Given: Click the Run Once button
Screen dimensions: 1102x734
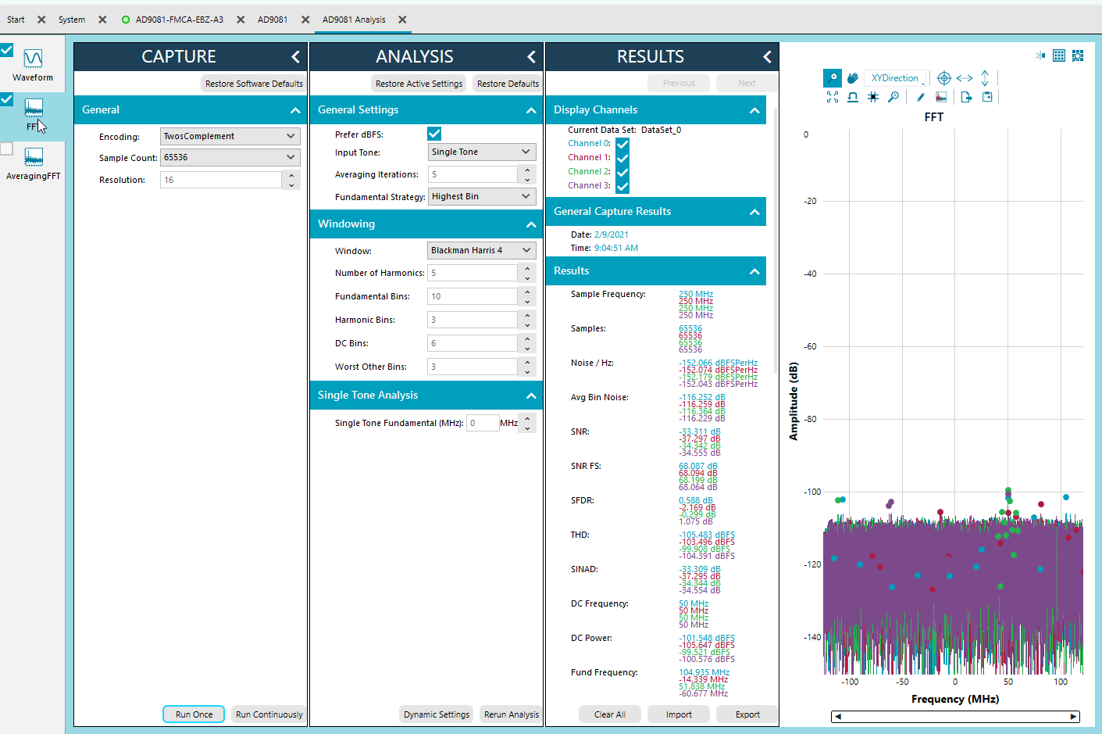Looking at the screenshot, I should click(x=194, y=714).
